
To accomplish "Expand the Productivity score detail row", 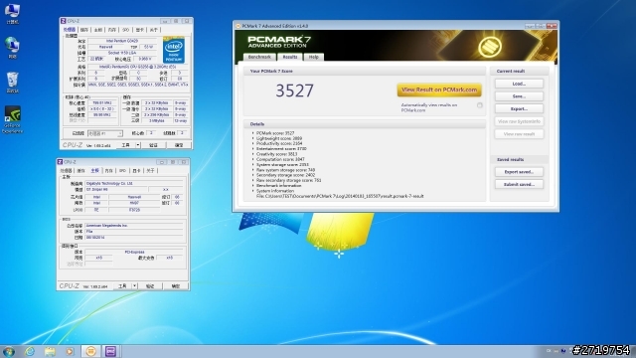I will tap(253, 143).
